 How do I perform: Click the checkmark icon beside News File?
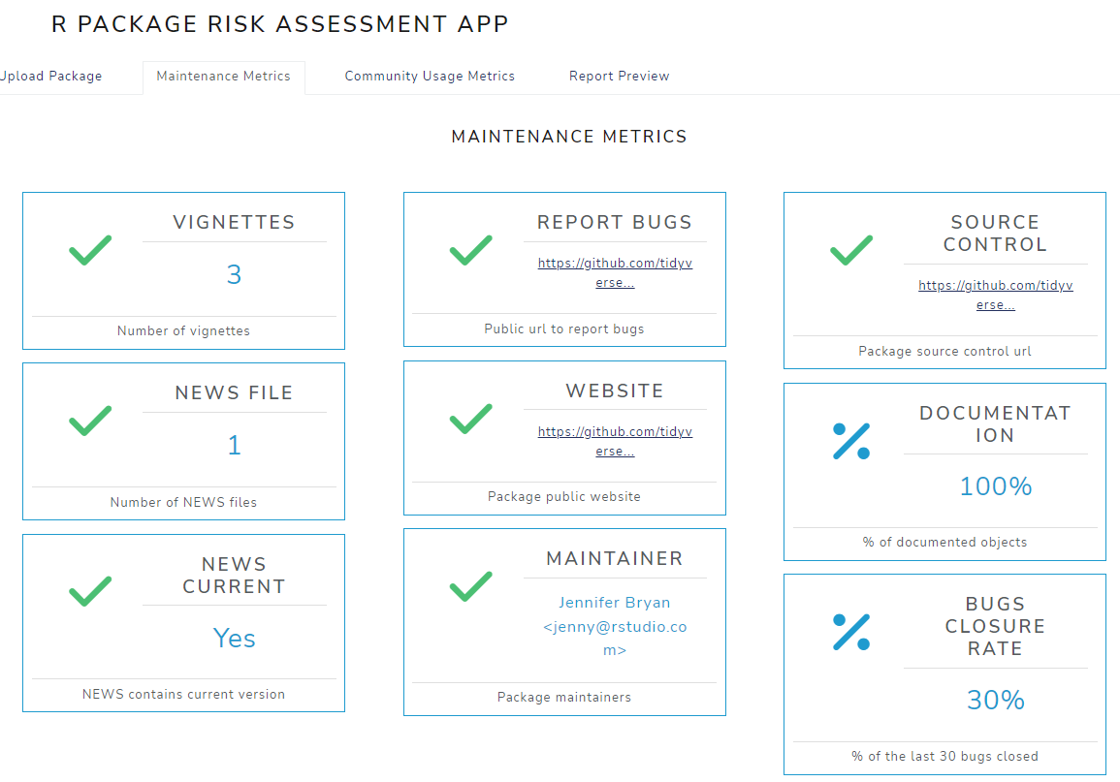[90, 421]
